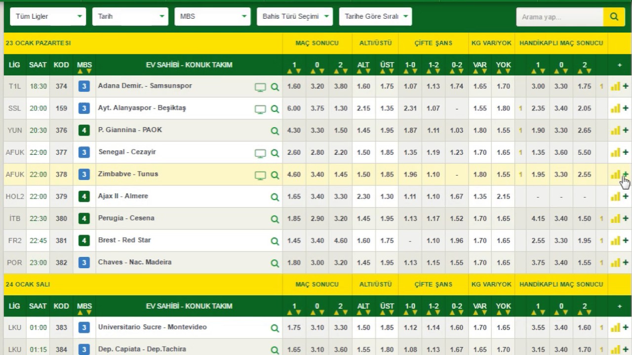Open the MBS filter dropdown
Image resolution: width=632 pixels, height=355 pixels.
(x=212, y=17)
